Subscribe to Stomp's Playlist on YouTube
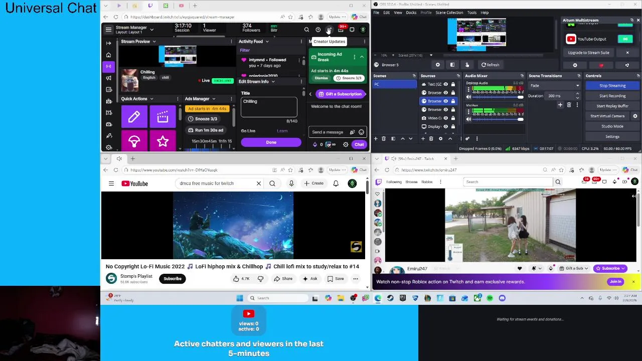Viewport: 642px width, 361px height. (x=173, y=279)
